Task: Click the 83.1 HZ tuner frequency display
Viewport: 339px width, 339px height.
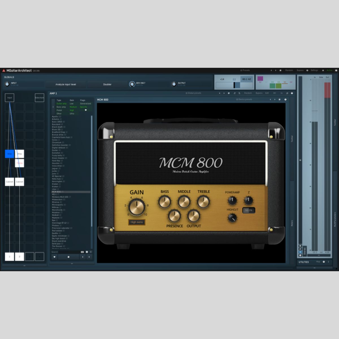Action: click(247, 79)
